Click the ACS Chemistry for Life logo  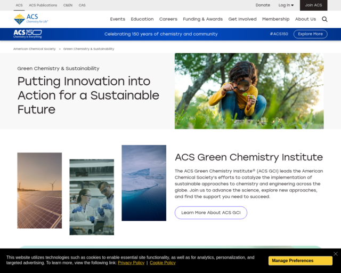[31, 19]
